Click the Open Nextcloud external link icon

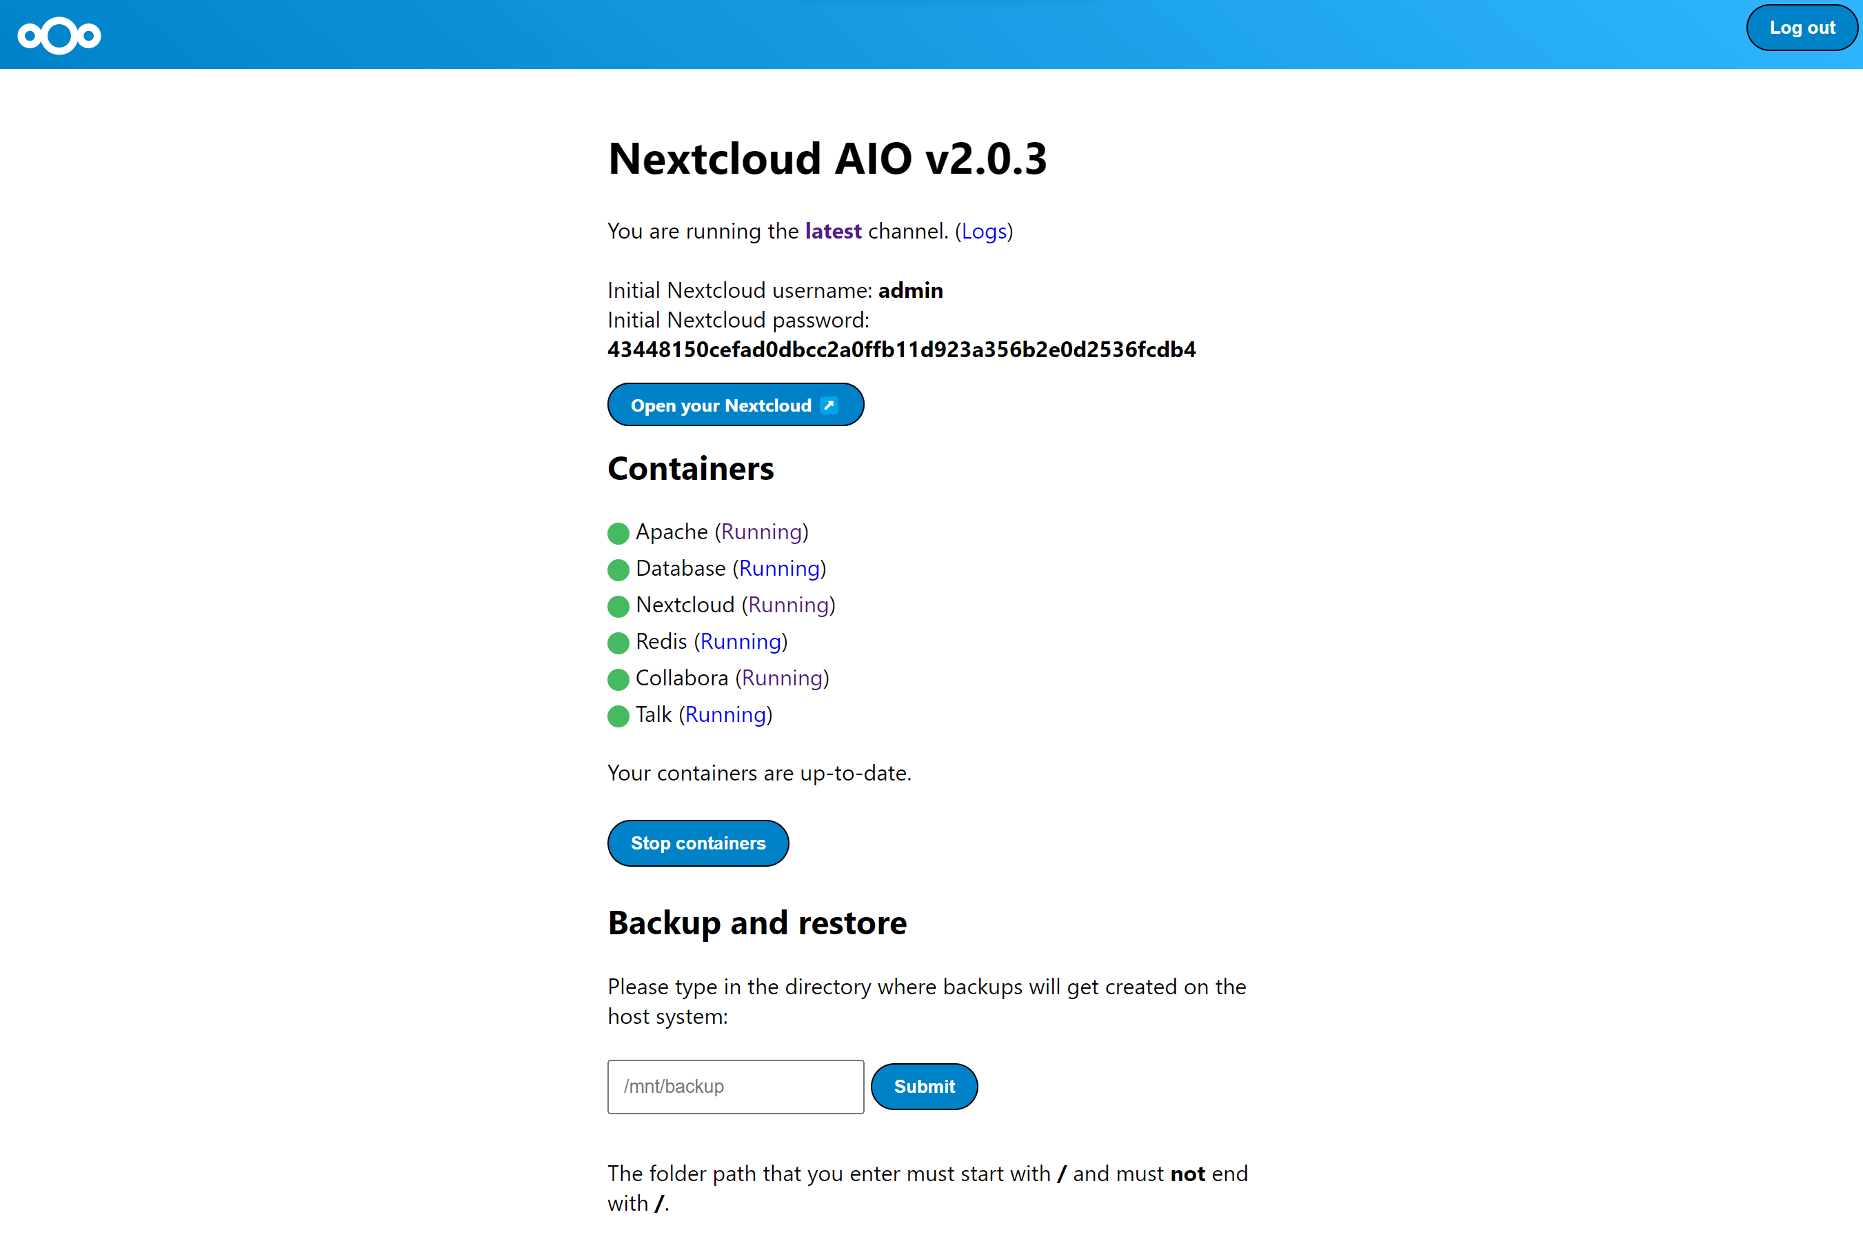click(832, 405)
